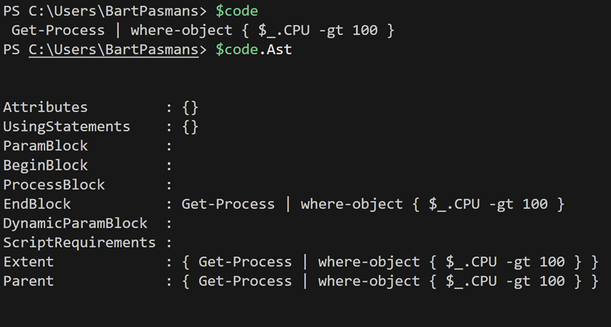The height and width of the screenshot is (327, 611).
Task: Click the $code variable on the first line
Action: coord(236,11)
